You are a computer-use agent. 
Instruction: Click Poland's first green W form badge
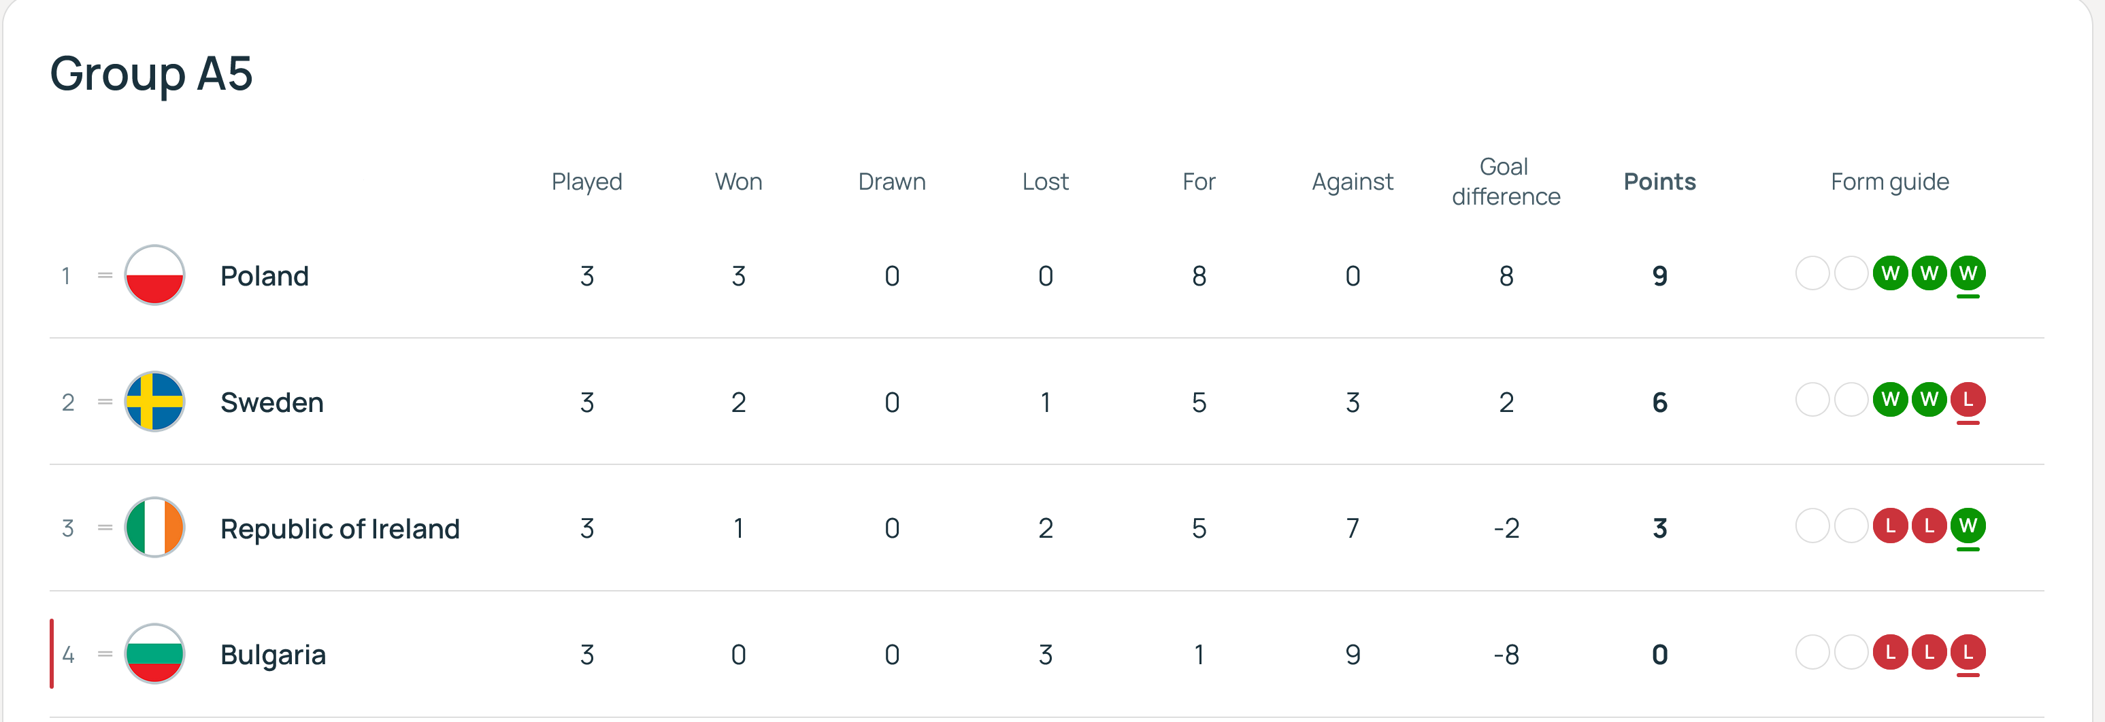(x=1890, y=273)
